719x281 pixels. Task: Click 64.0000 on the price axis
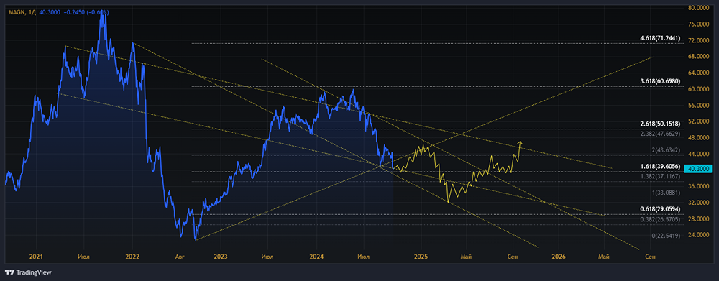[700, 73]
